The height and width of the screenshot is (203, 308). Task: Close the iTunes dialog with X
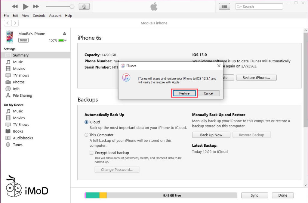coord(219,66)
